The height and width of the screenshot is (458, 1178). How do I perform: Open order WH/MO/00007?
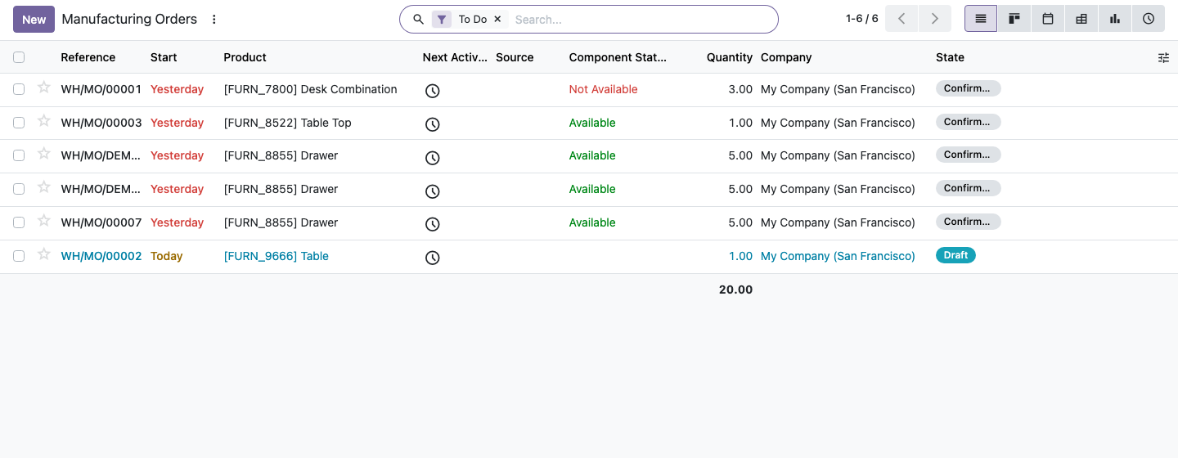101,222
